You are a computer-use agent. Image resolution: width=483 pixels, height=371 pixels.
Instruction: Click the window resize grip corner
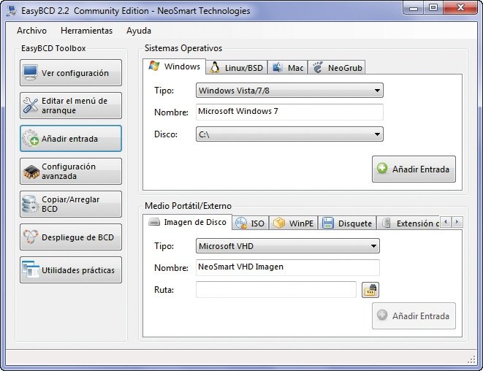(471, 359)
